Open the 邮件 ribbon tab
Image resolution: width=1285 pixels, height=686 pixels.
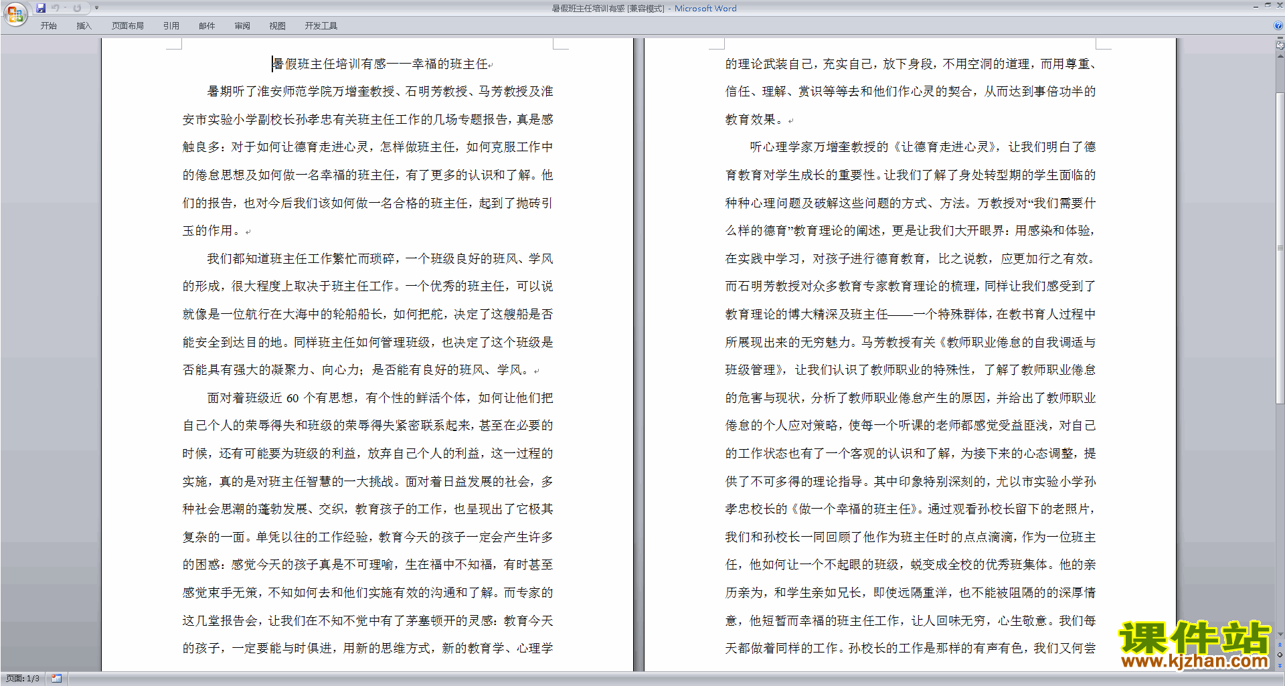coord(207,26)
